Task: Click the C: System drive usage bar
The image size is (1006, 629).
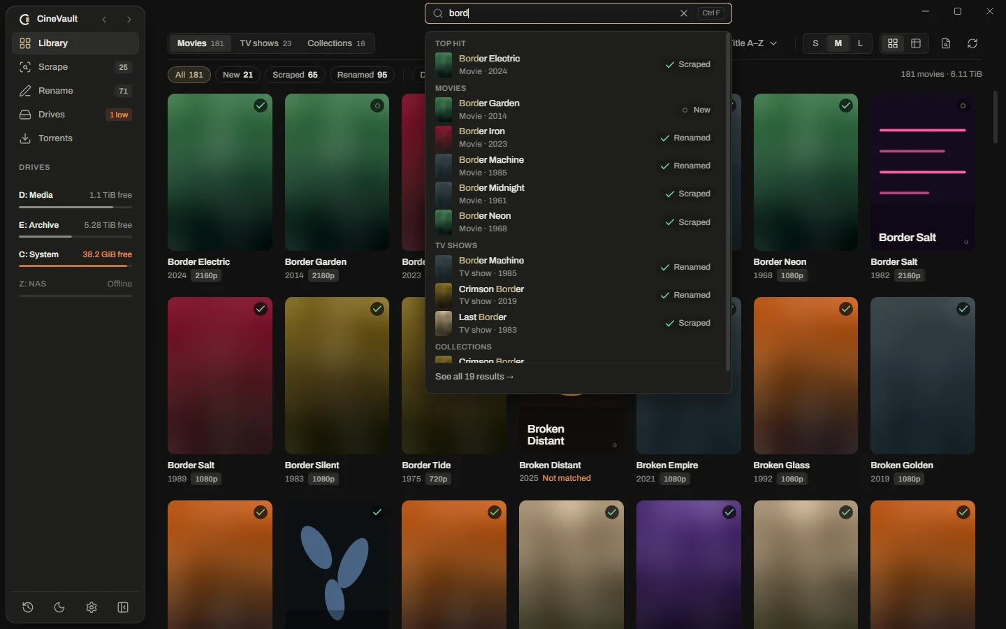Action: coord(75,266)
